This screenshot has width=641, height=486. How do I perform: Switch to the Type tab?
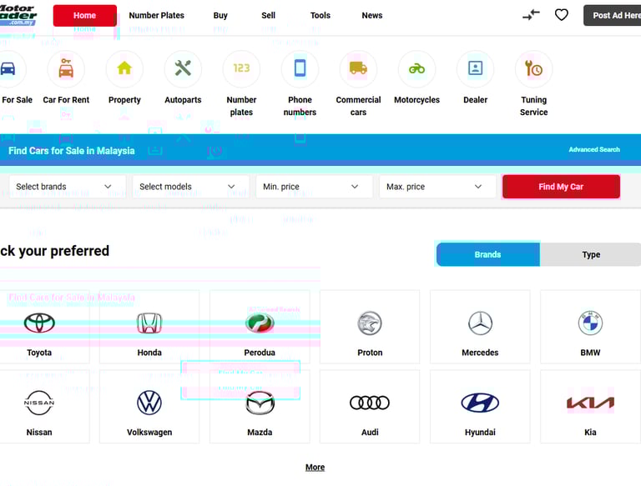pos(591,254)
